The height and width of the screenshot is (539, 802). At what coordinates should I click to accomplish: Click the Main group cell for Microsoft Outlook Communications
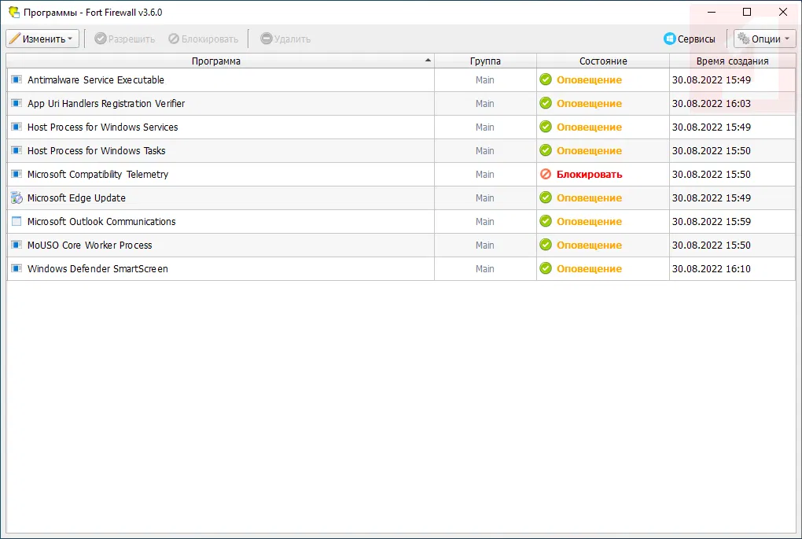[x=485, y=221]
